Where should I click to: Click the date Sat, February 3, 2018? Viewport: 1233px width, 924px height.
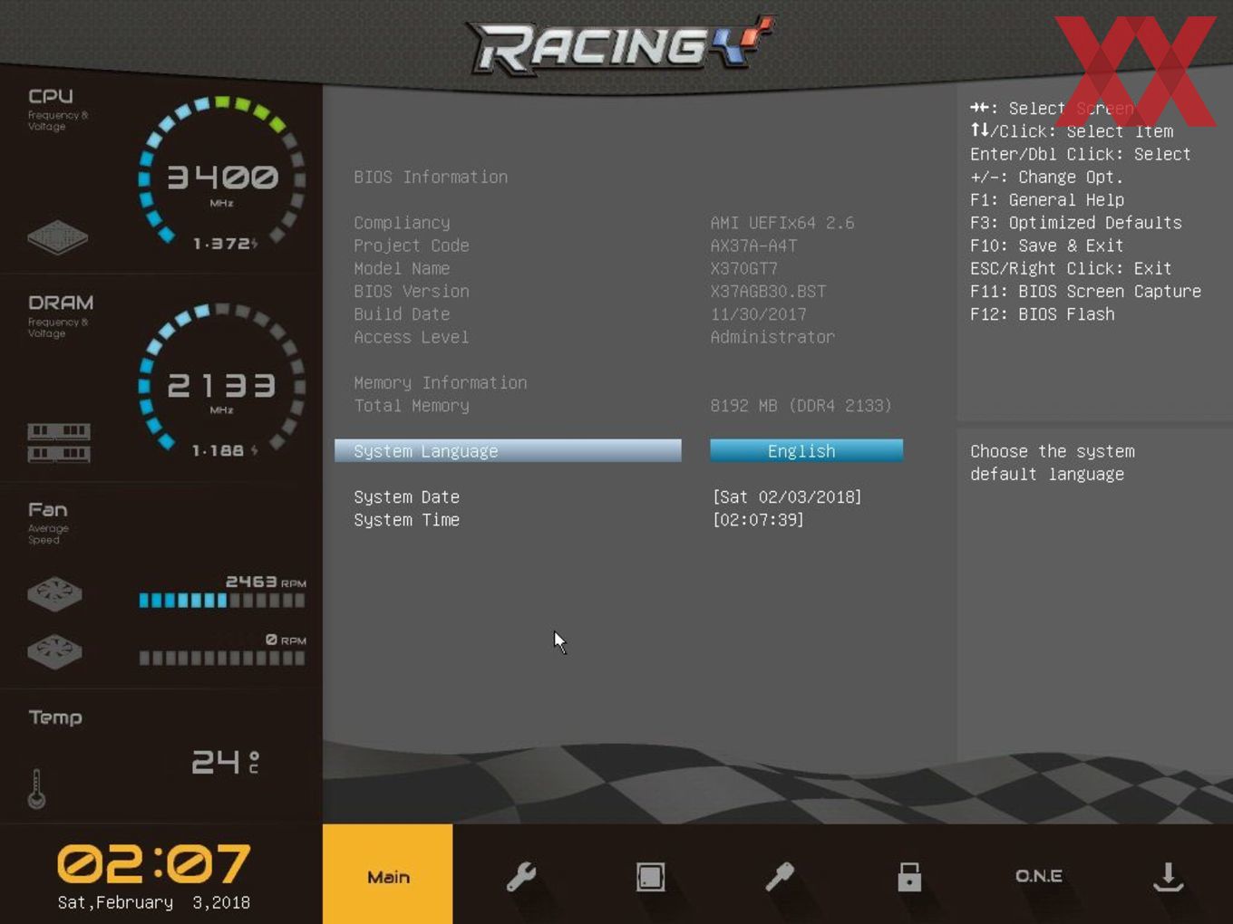pyautogui.click(x=153, y=902)
